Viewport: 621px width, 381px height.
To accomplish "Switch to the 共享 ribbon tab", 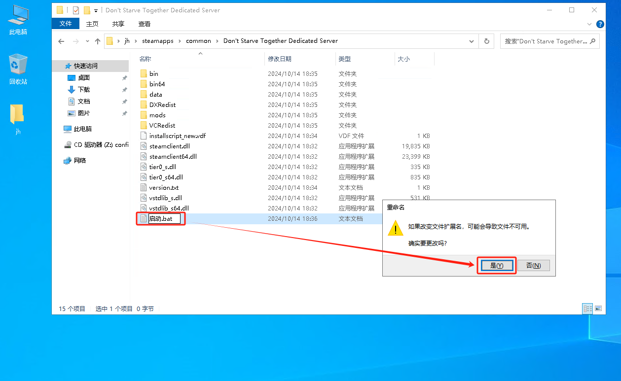I will tap(118, 24).
